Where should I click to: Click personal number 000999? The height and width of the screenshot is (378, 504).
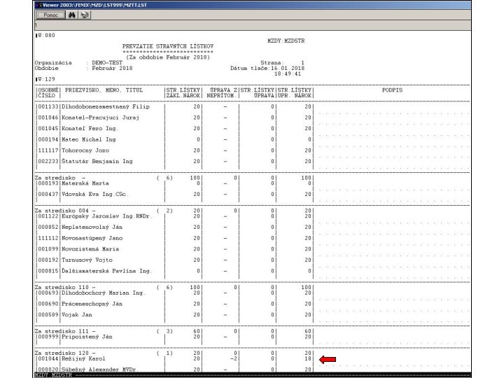click(x=48, y=337)
